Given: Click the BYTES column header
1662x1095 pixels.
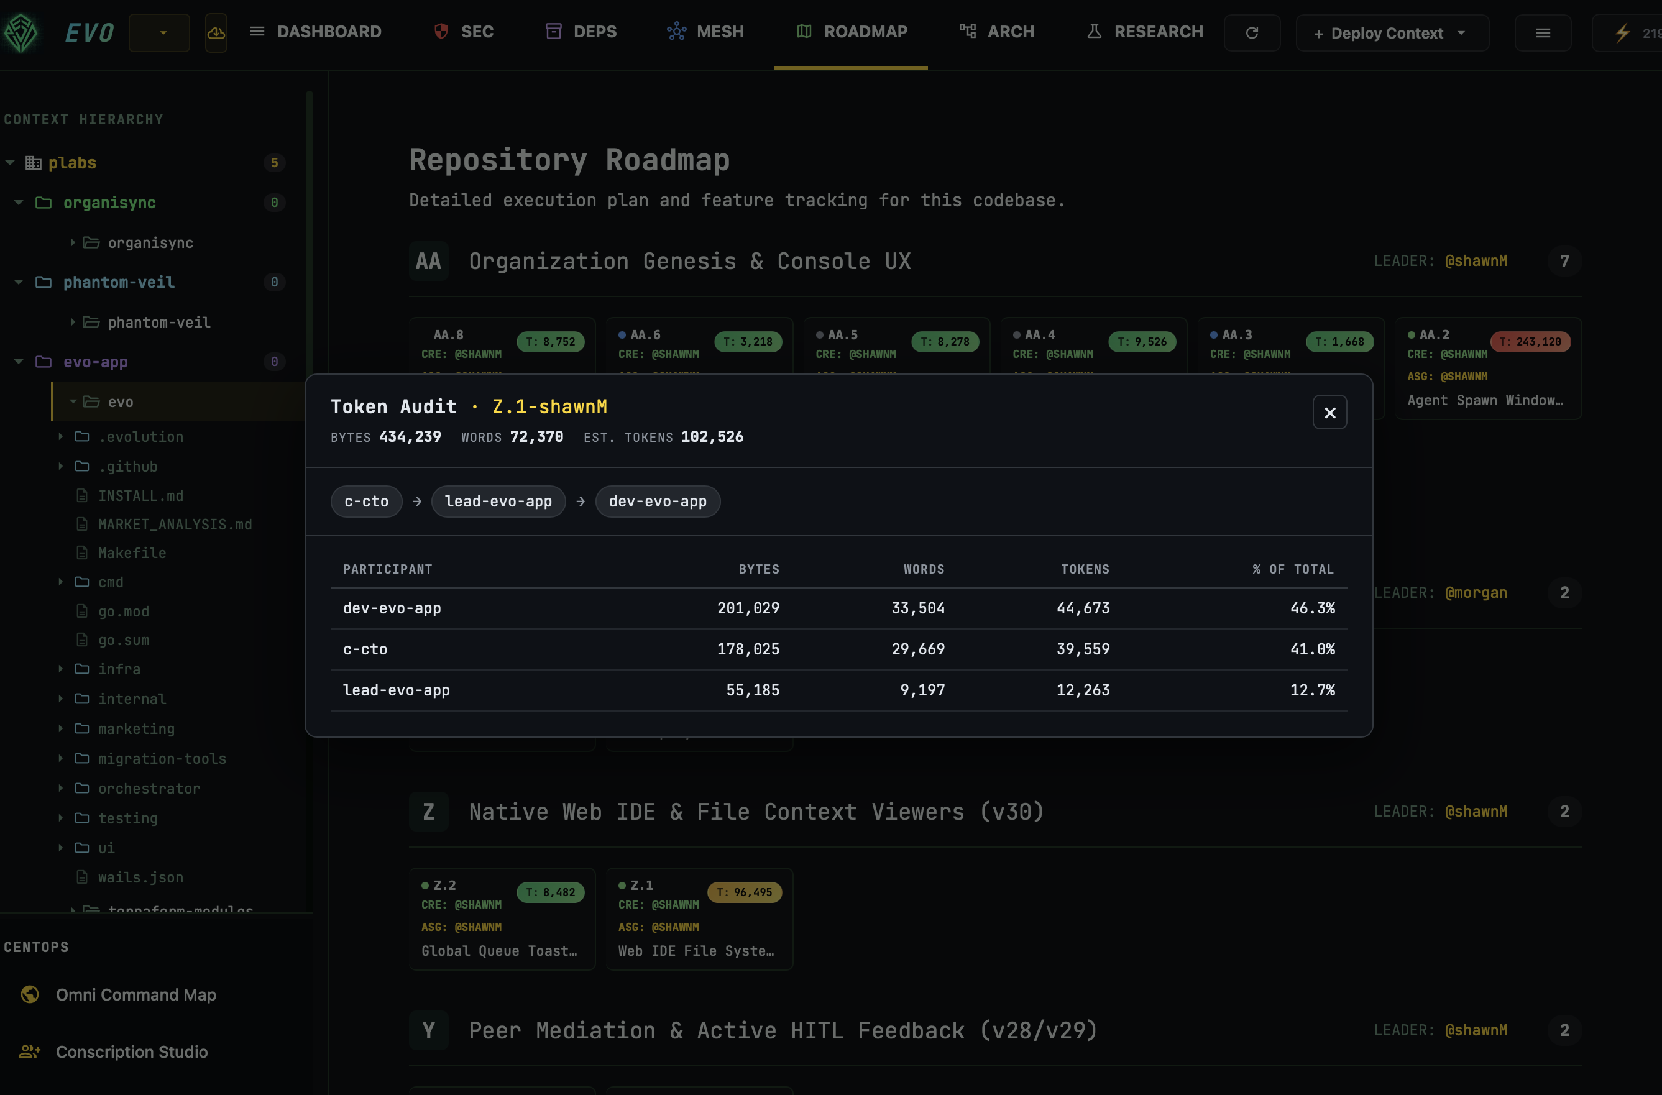Looking at the screenshot, I should (x=759, y=569).
